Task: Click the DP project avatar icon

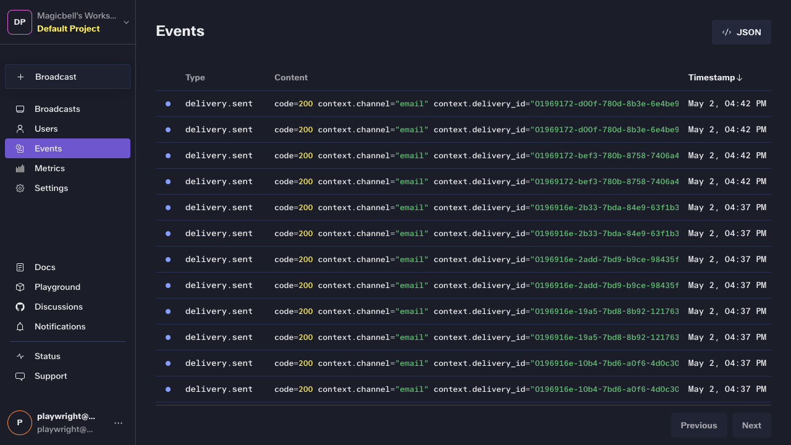Action: 20,22
